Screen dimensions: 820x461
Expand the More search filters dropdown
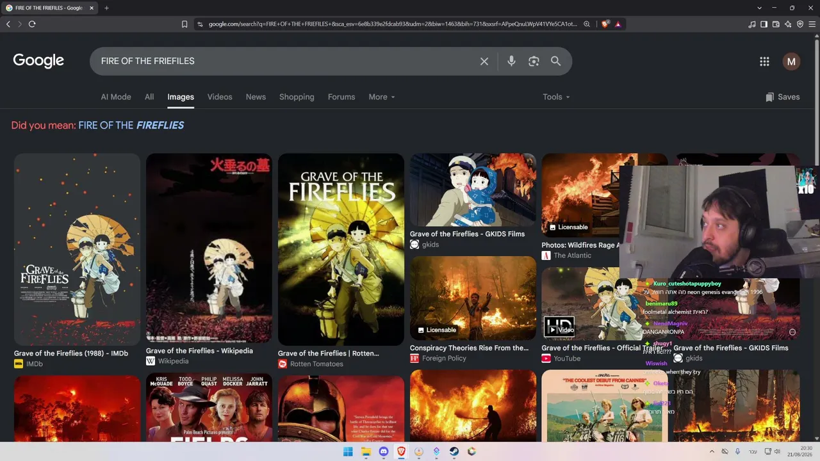[382, 97]
